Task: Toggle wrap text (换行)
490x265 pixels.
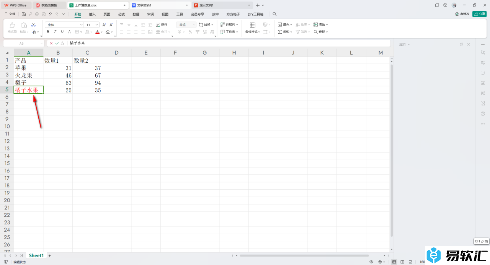Action: click(162, 24)
